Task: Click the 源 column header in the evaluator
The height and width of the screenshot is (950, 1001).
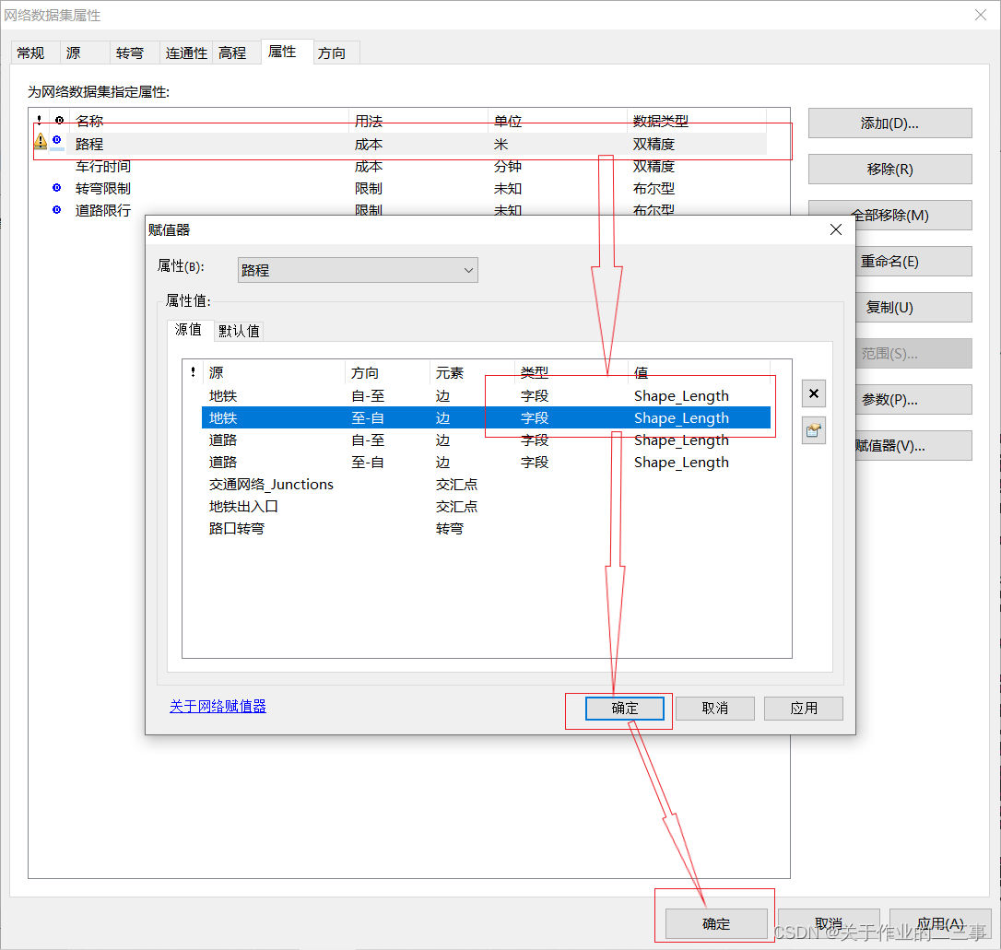Action: point(274,372)
